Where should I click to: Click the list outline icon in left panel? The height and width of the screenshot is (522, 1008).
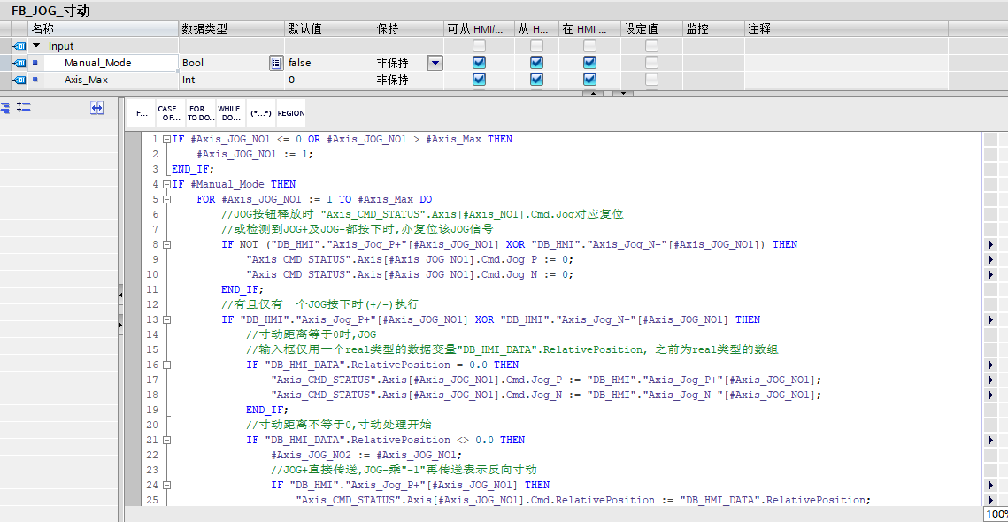coord(24,107)
